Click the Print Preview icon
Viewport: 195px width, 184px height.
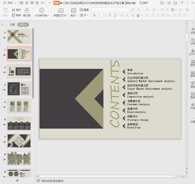pos(37,3)
